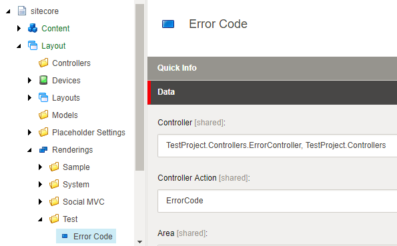Click the Controller [shared] label
397x246 pixels.
pyautogui.click(x=191, y=123)
